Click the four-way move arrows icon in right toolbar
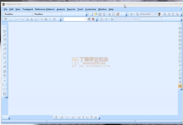This screenshot has height=125, width=183. click(180, 82)
